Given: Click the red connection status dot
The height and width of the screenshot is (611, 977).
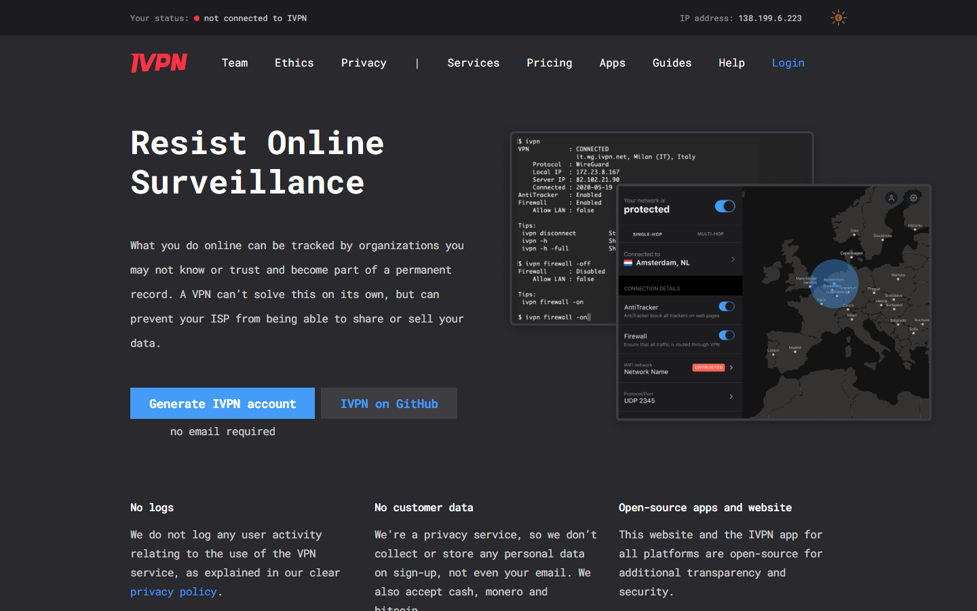Looking at the screenshot, I should click(x=197, y=18).
